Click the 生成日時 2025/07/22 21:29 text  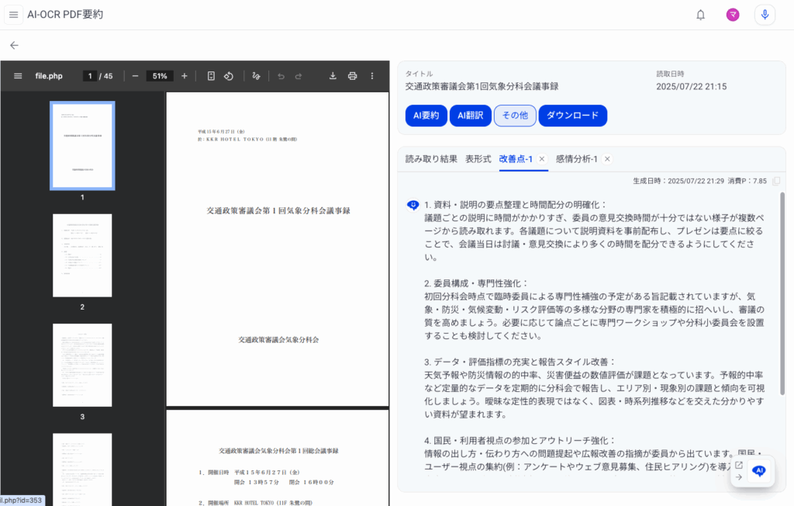[678, 181]
